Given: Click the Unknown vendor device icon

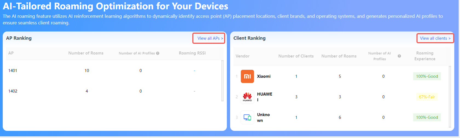Looking at the screenshot, I should (247, 117).
